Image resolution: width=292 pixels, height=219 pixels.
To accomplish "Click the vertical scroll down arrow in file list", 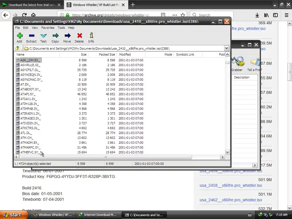I will [227, 152].
